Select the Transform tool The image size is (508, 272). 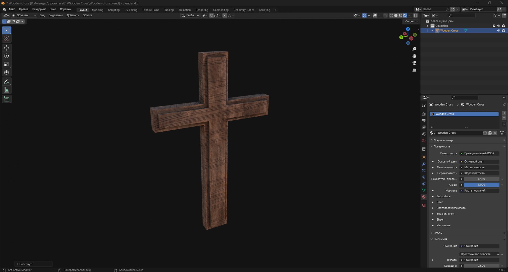pos(7,72)
